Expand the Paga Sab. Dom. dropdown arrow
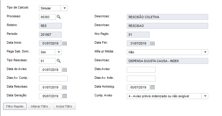Image resolution: width=222 pixels, height=116 pixels. pos(59,52)
